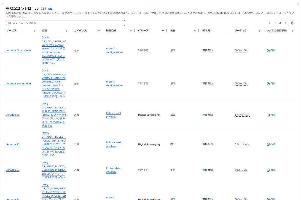Open the Amazon CloudWatch service link
The image size is (301, 200).
coord(18,50)
